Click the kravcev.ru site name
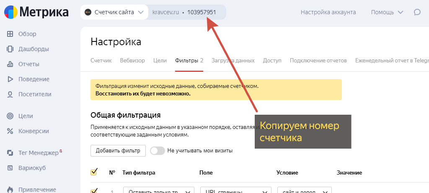 point(165,12)
